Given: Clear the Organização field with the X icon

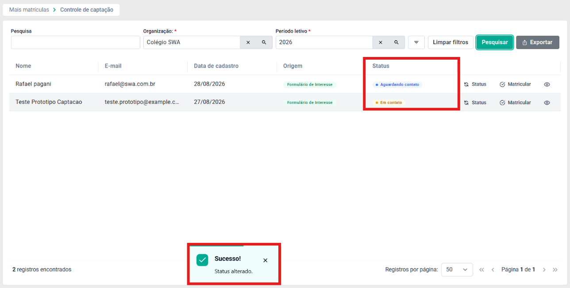Looking at the screenshot, I should [x=248, y=42].
